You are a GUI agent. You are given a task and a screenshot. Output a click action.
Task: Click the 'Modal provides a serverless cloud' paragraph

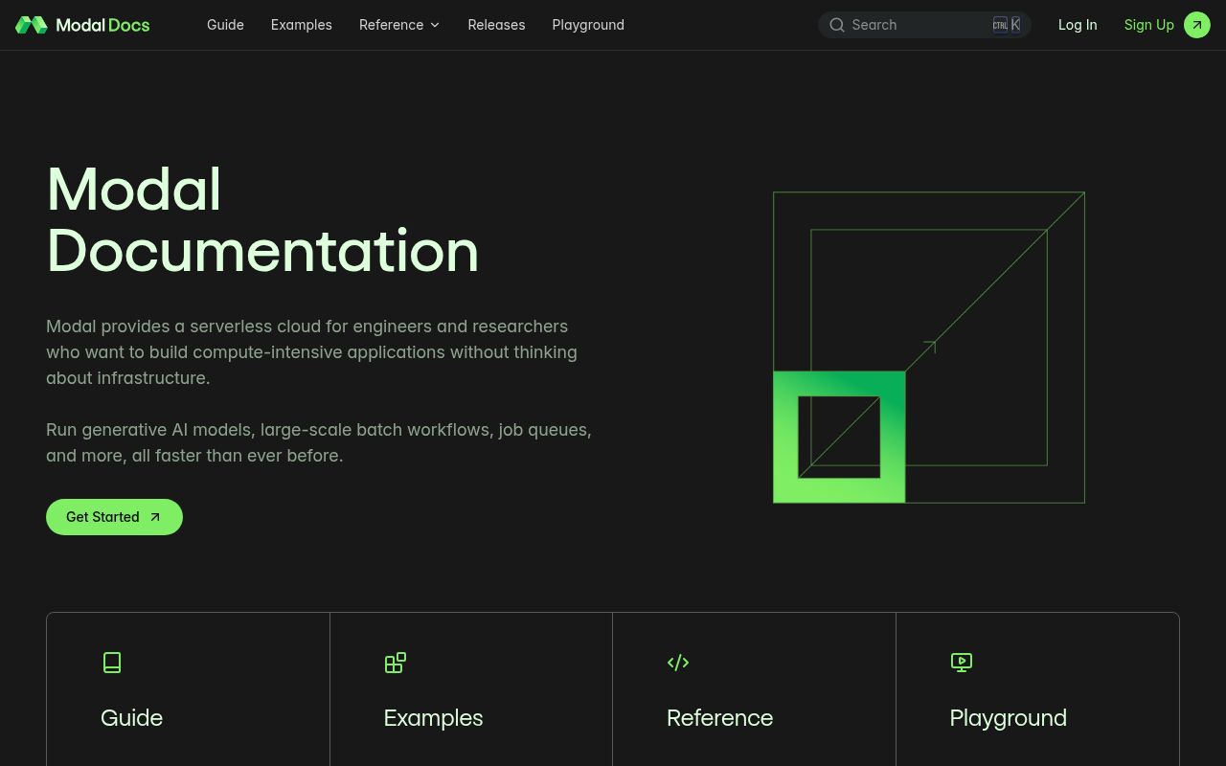coord(311,352)
